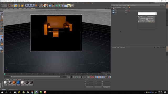Screen dimensions: 168x94
Task: Open the Render menu
Action: click(x=37, y=3)
